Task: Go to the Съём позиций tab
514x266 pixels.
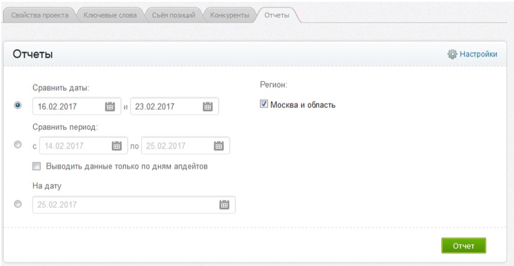Action: point(173,15)
